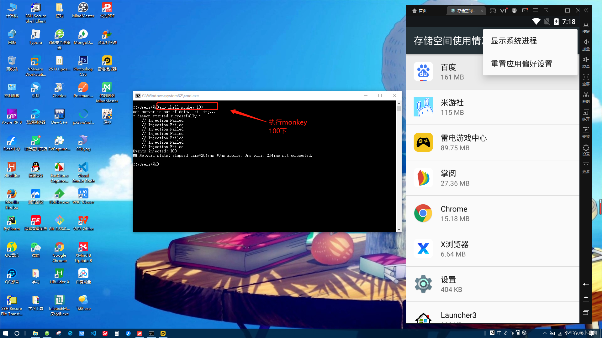Click the cmd window scrollbar down arrow
The width and height of the screenshot is (602, 338).
click(399, 229)
